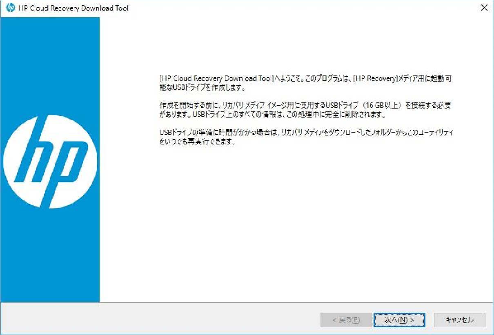Image resolution: width=494 pixels, height=335 pixels.
Task: Click the greyed-out < 戻る(B) button
Action: click(345, 320)
